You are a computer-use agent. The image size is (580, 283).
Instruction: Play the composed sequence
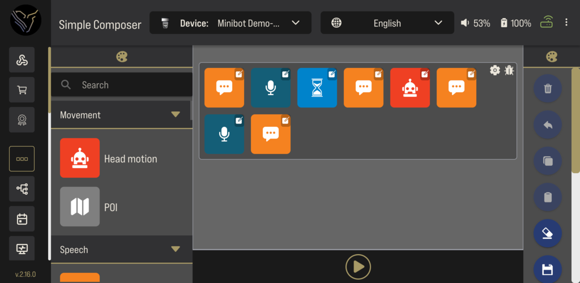(x=358, y=267)
